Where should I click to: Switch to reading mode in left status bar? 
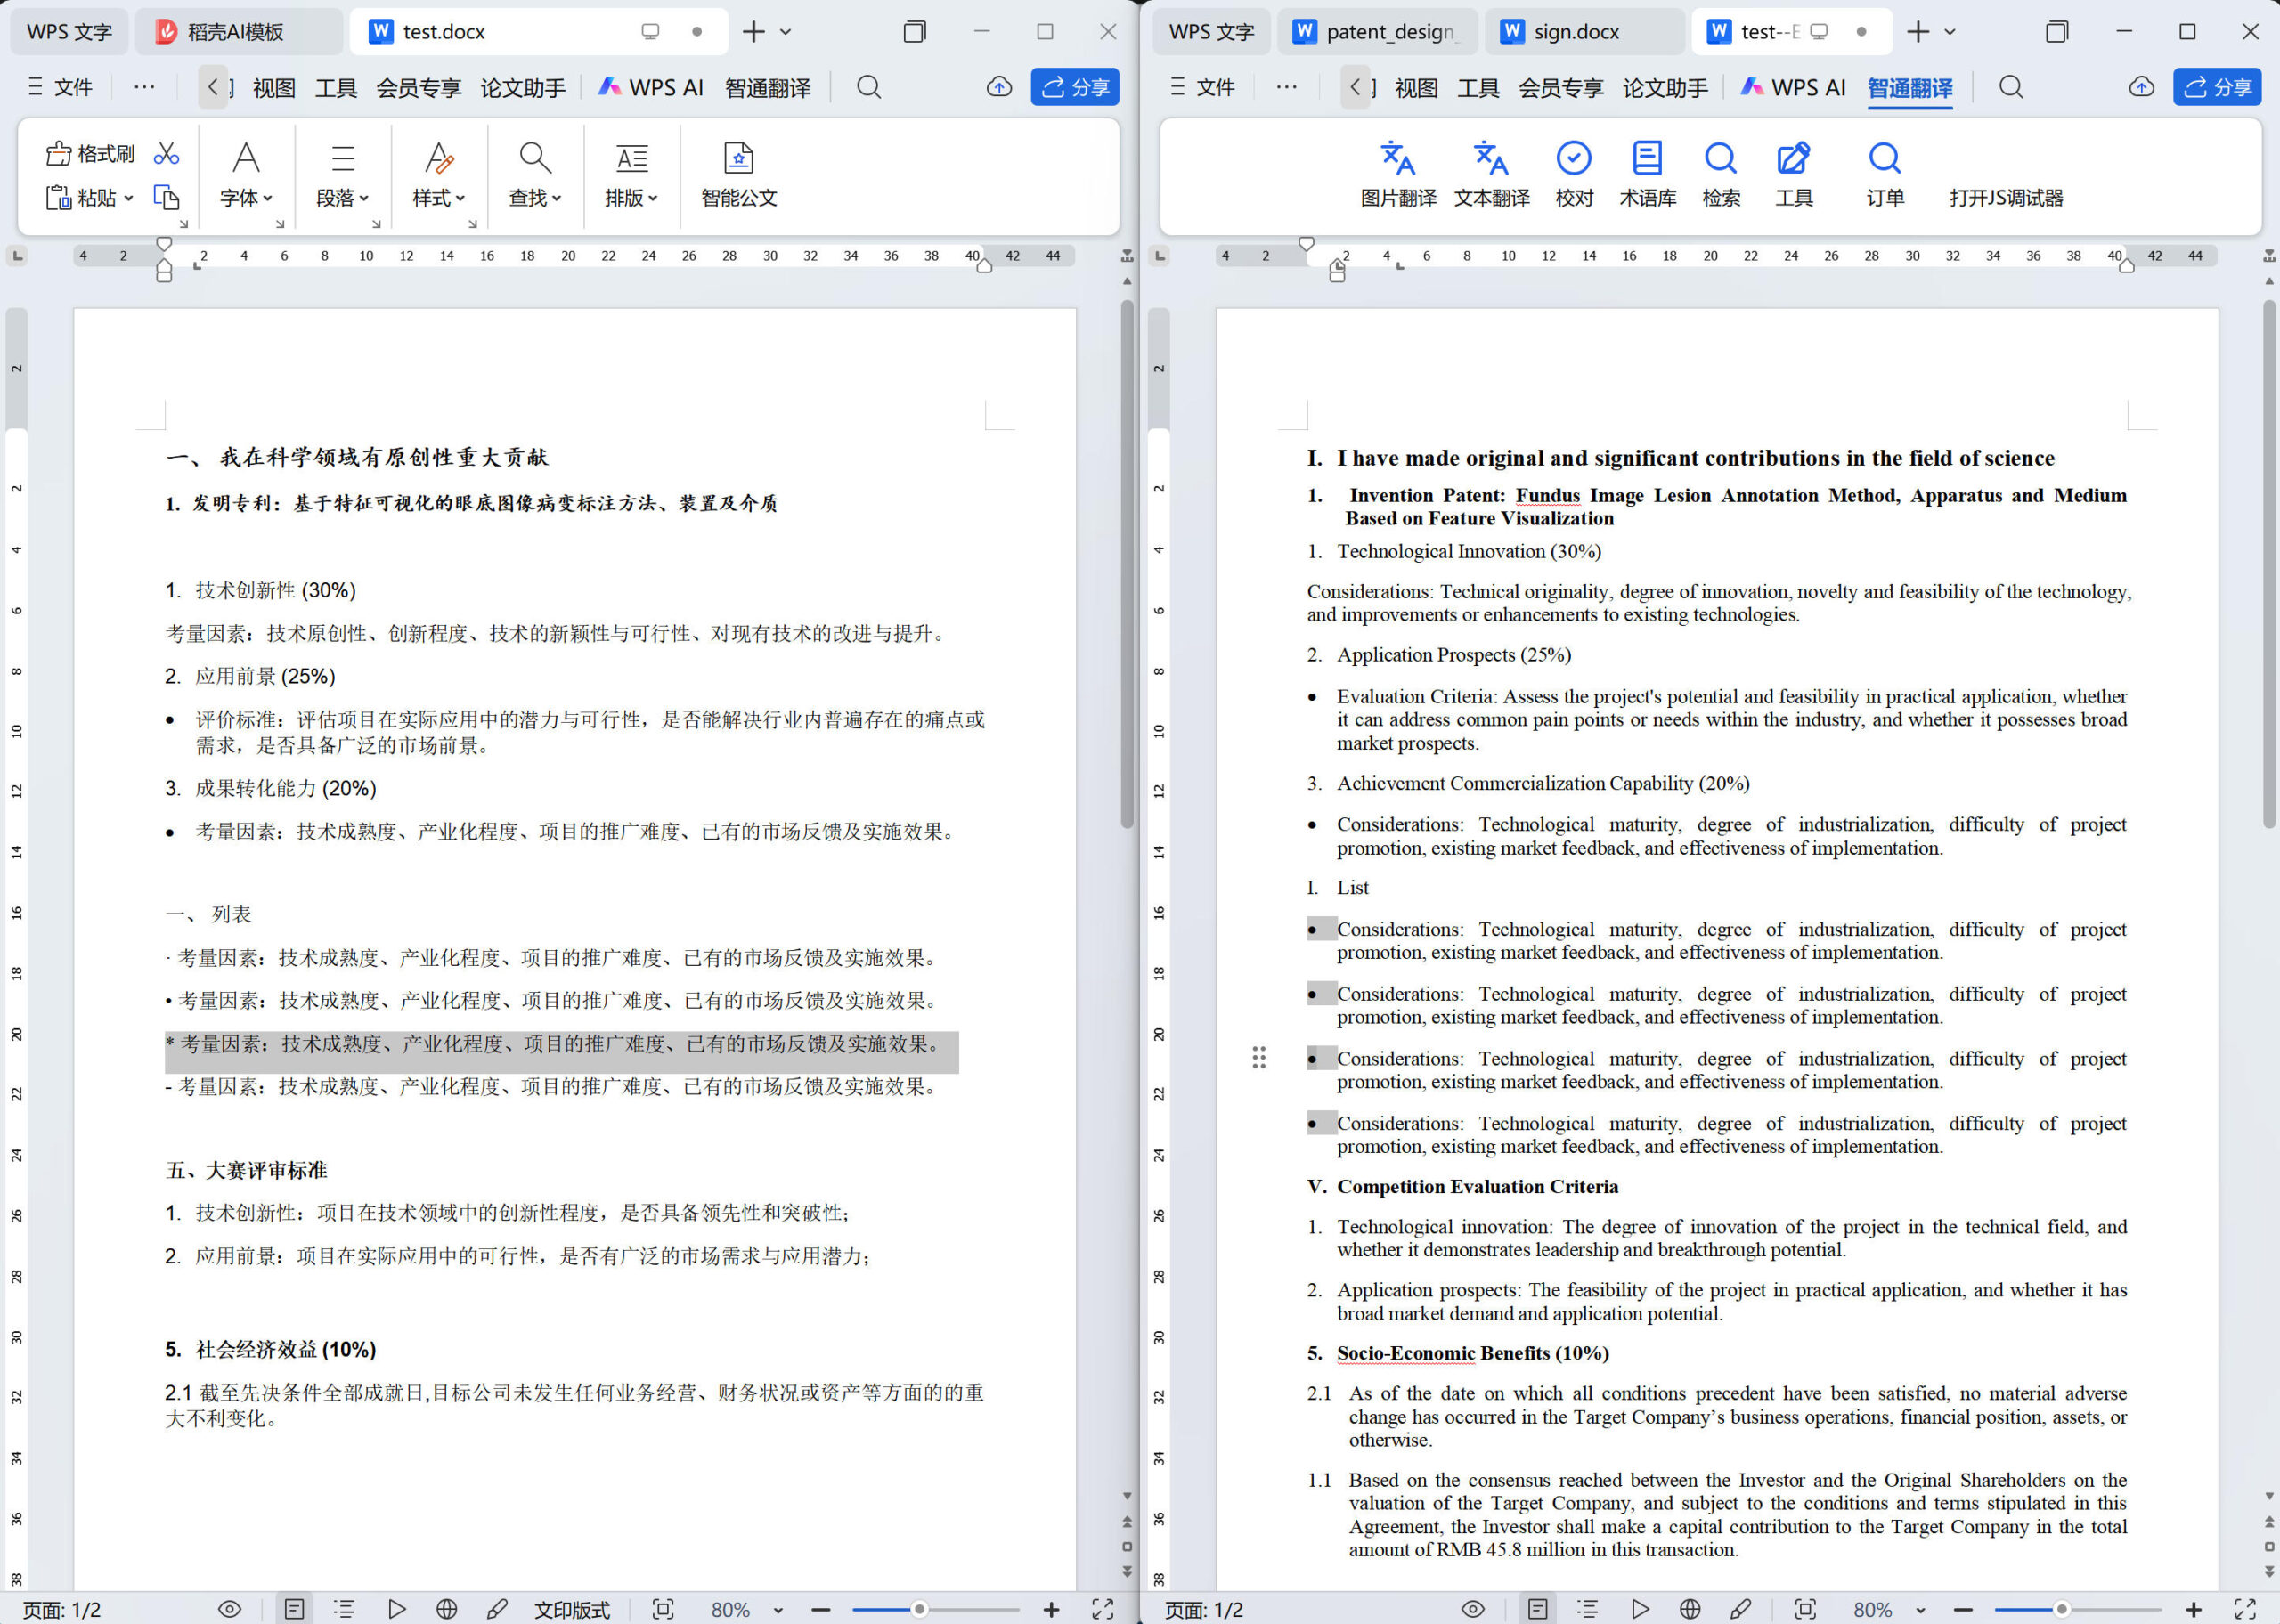coord(396,1609)
